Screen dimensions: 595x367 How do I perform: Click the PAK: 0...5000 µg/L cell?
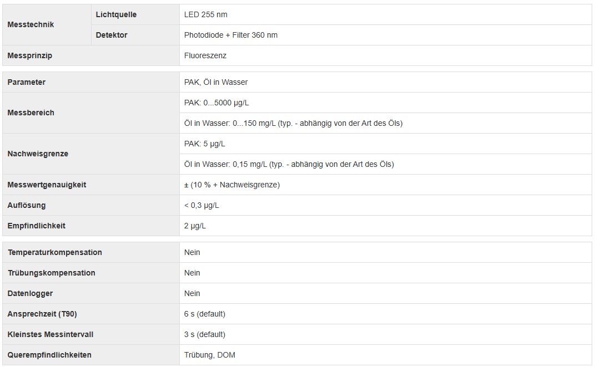386,103
